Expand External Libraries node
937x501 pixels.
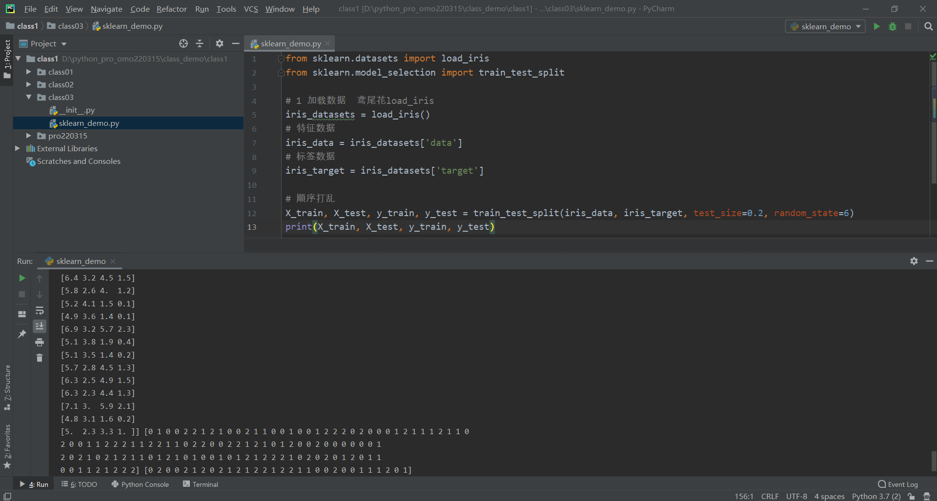(x=18, y=148)
